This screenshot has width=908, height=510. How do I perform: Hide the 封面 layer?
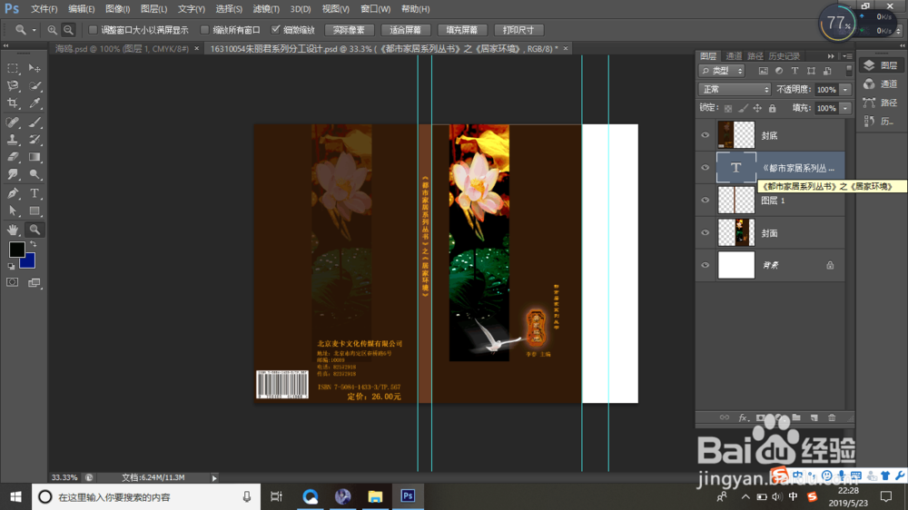pos(706,232)
